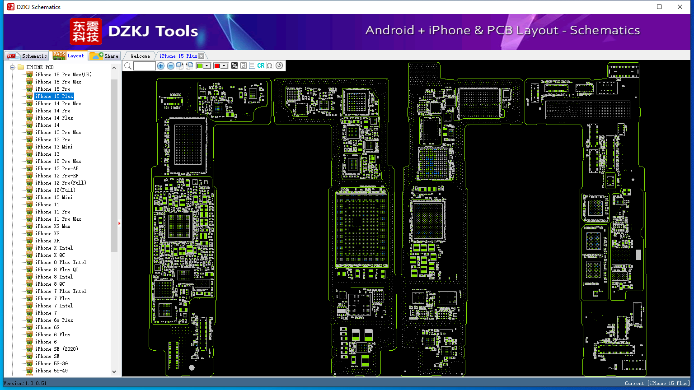Click the PADS icon beside iPhone 12 Mini
Image resolution: width=694 pixels, height=390 pixels.
29,197
